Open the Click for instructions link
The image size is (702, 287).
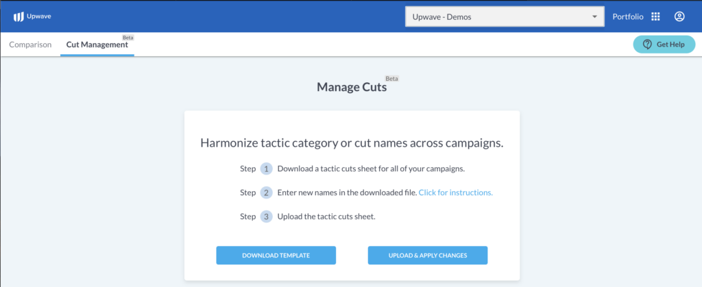pos(456,192)
